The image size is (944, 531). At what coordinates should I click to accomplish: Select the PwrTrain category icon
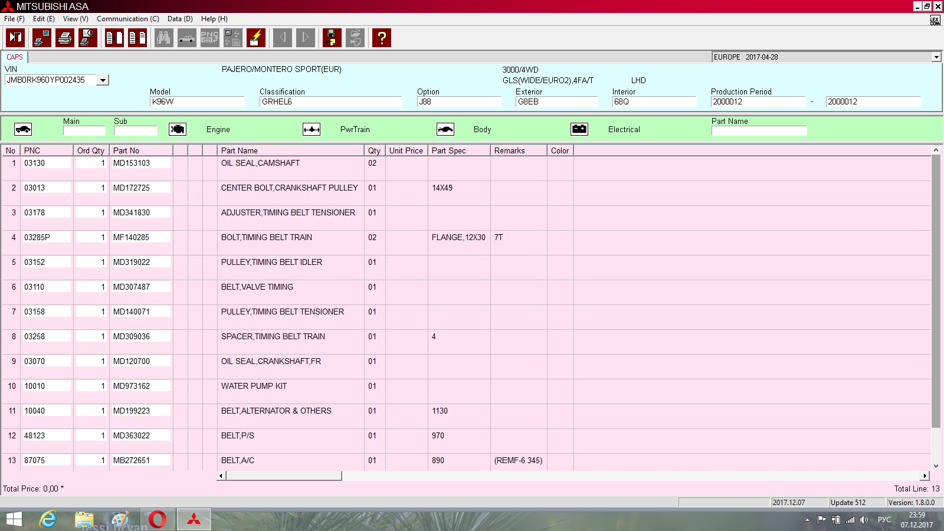point(312,129)
